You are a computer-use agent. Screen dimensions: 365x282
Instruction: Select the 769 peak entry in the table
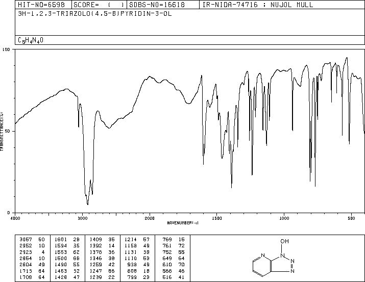[174, 240]
